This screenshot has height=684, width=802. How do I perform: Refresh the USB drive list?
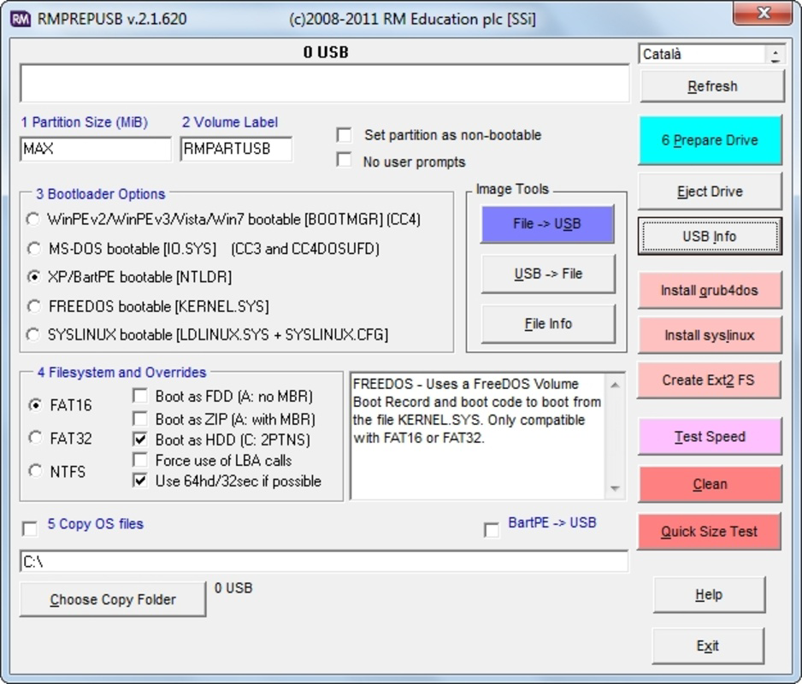click(x=712, y=86)
